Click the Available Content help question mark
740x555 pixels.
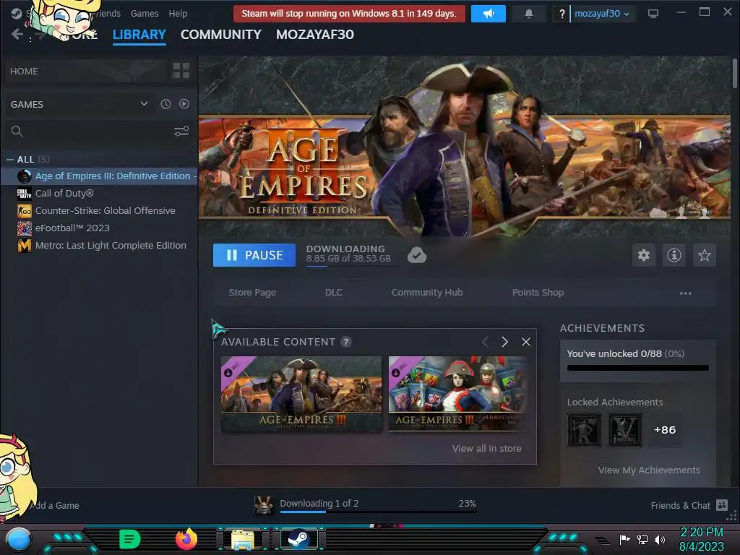coord(346,342)
